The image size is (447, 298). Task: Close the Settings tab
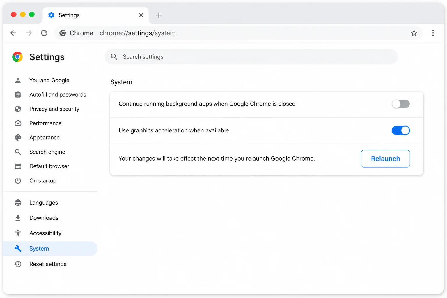(141, 15)
